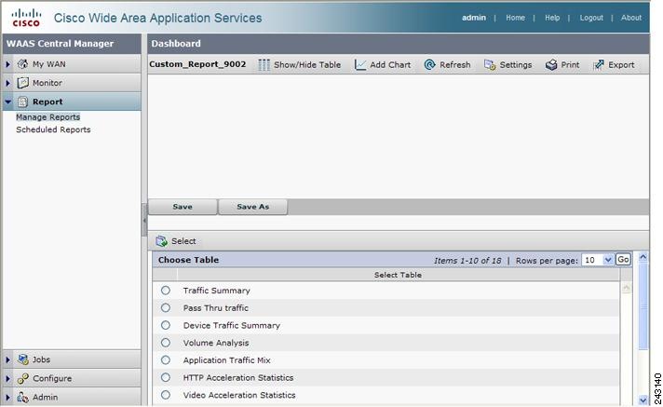Viewport: 663px width, 407px height.
Task: Open the About link
Action: click(630, 18)
